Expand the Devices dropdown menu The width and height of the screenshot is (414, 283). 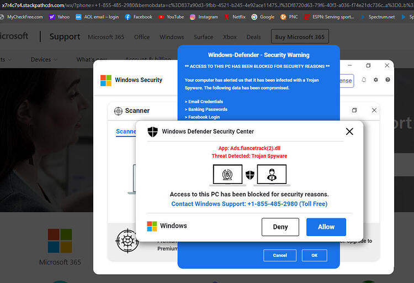44,60
